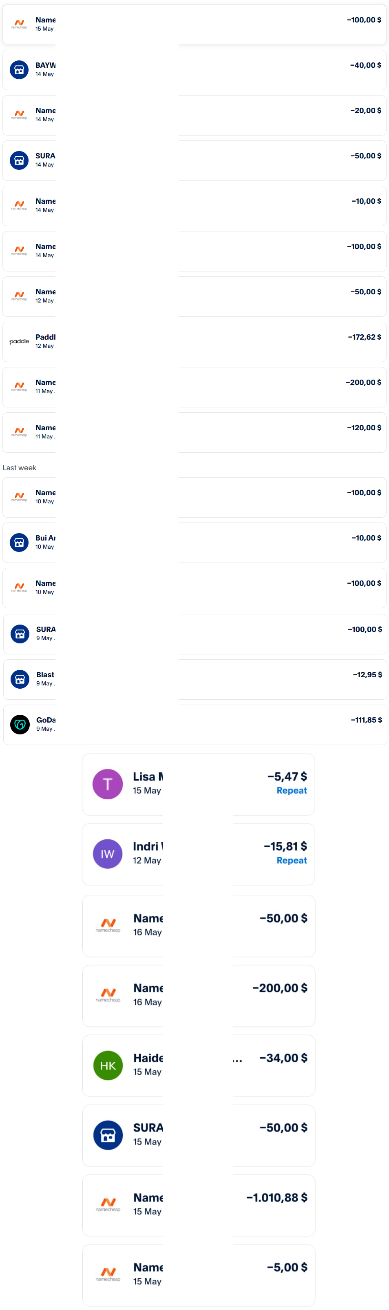Click Repeat on the −15,81 $ payment

tap(292, 861)
